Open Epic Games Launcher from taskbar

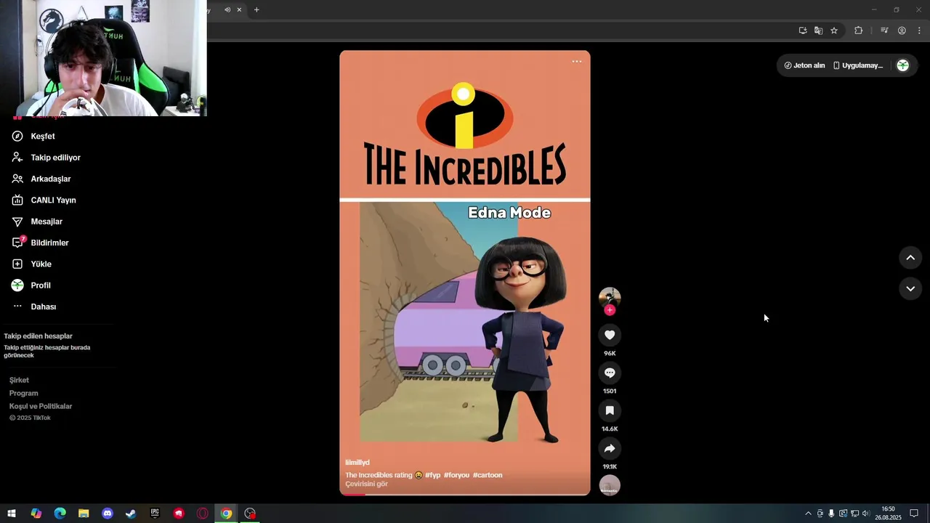click(155, 514)
